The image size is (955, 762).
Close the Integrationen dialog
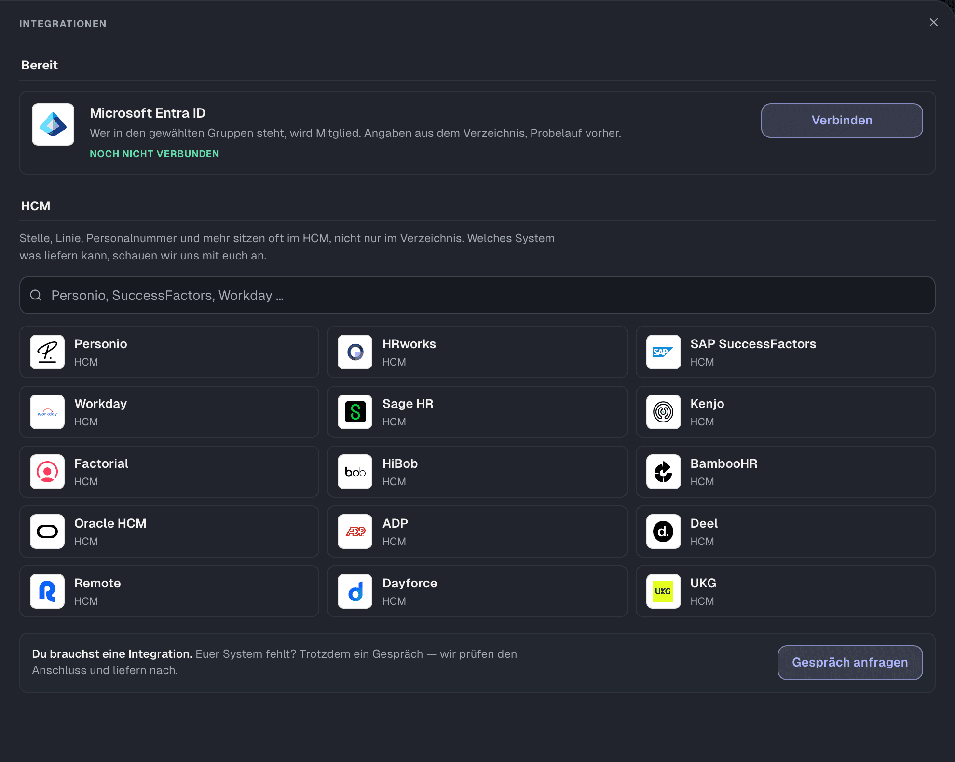click(x=933, y=23)
